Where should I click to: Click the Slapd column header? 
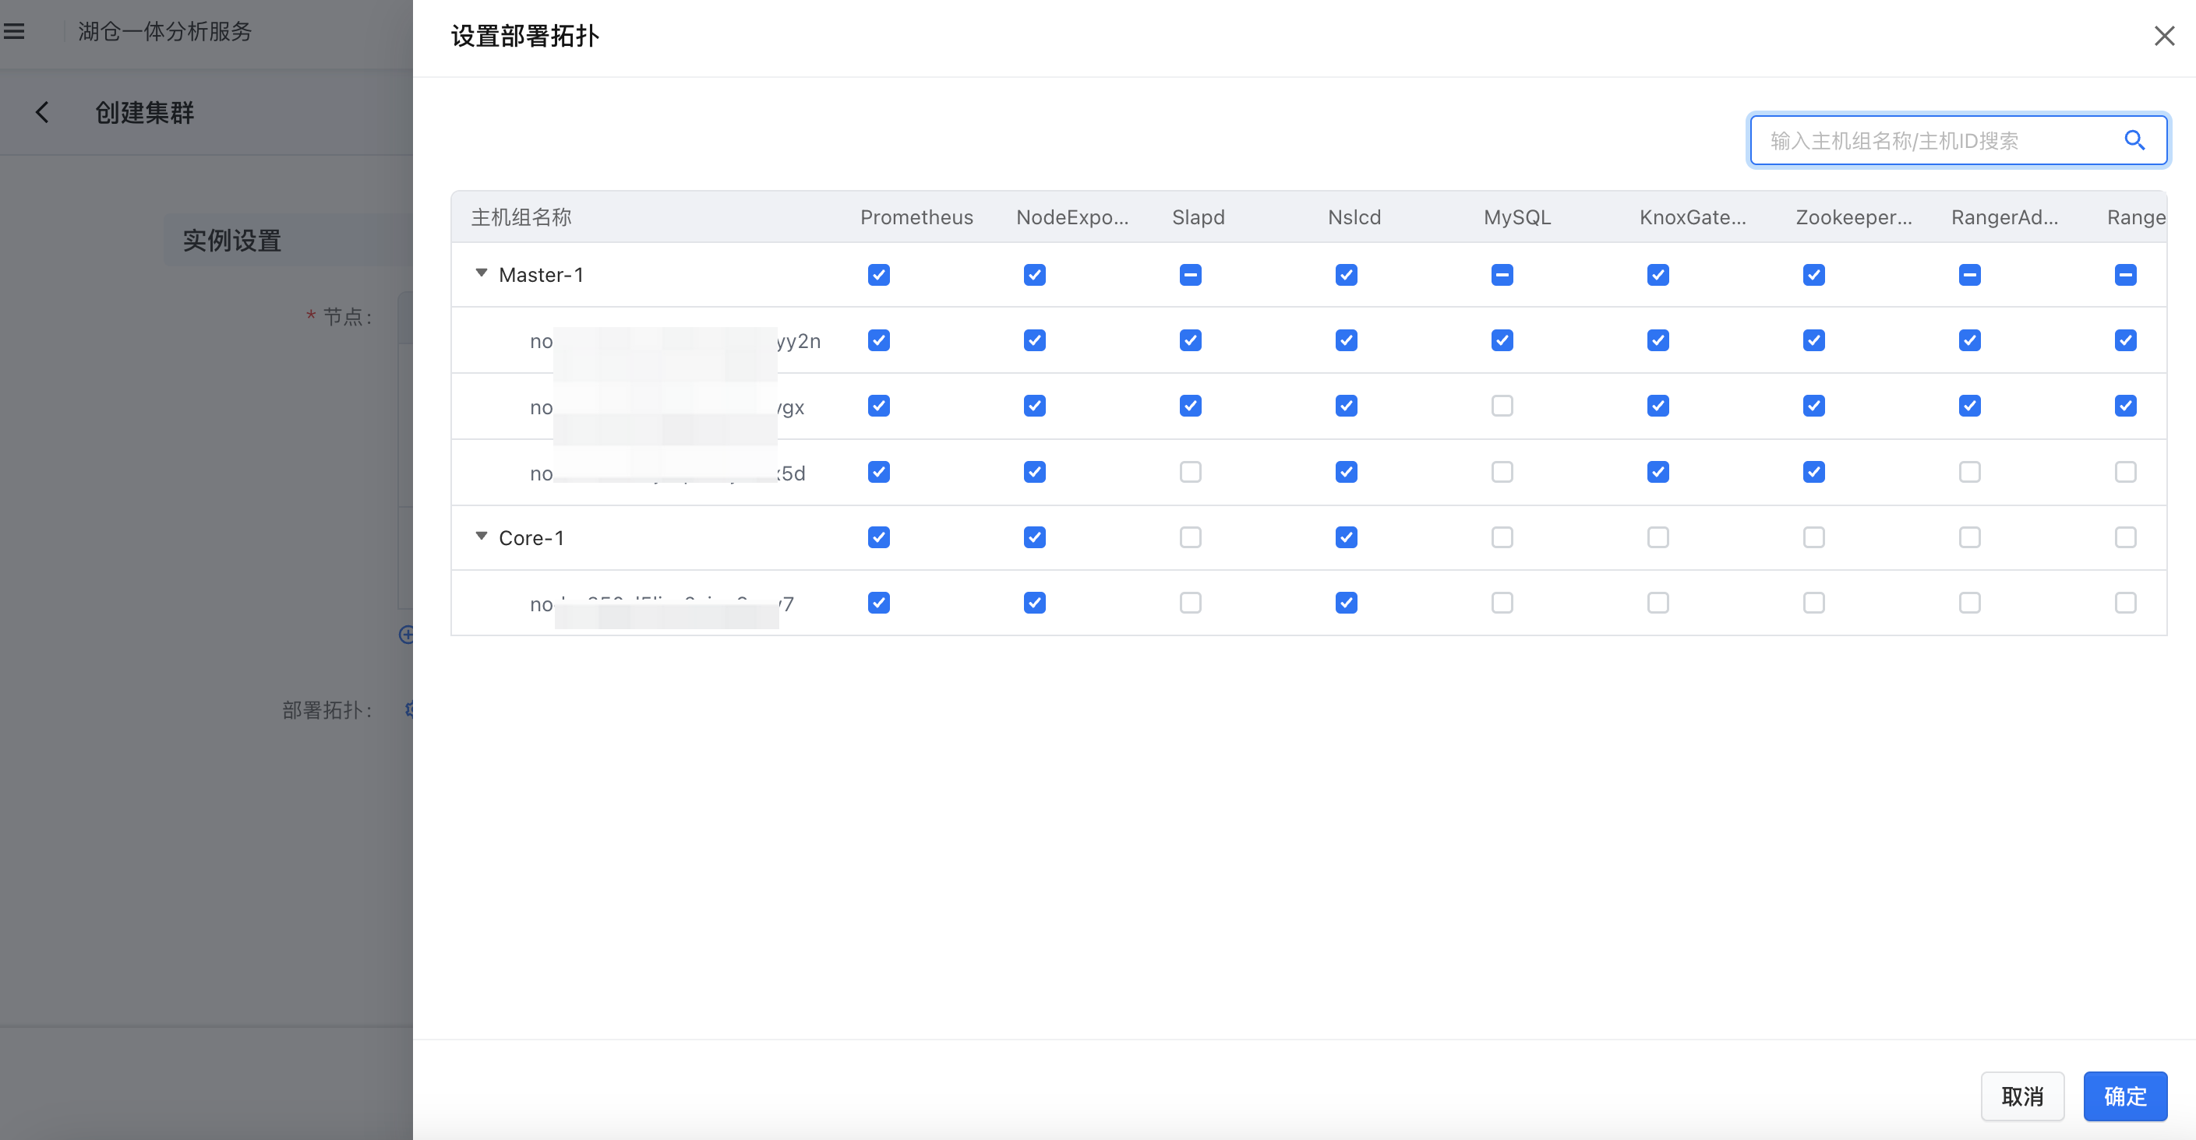1198,217
